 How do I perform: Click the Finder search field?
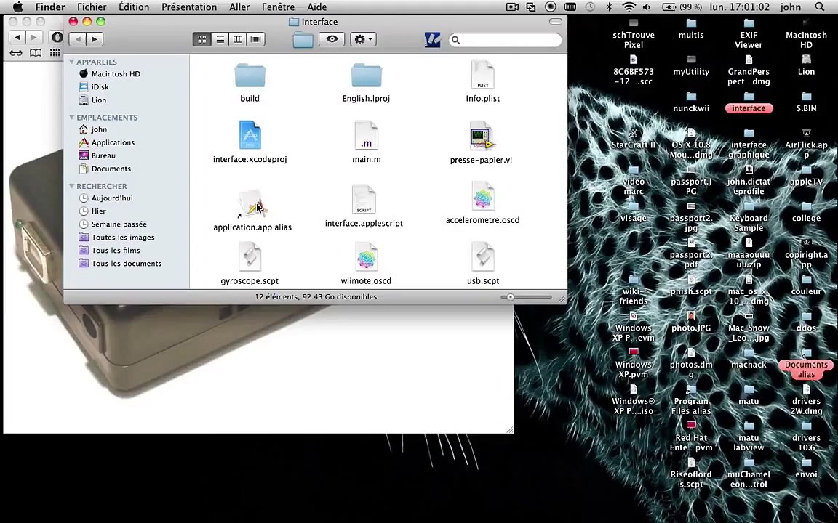click(x=506, y=39)
